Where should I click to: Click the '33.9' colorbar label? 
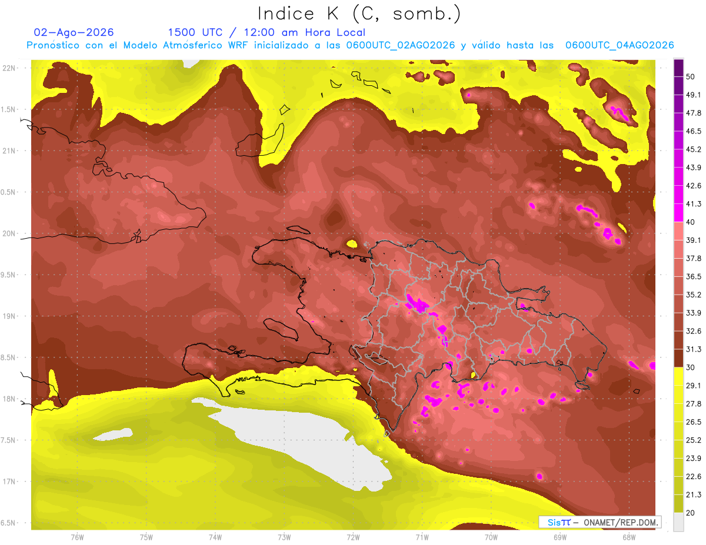(x=694, y=313)
